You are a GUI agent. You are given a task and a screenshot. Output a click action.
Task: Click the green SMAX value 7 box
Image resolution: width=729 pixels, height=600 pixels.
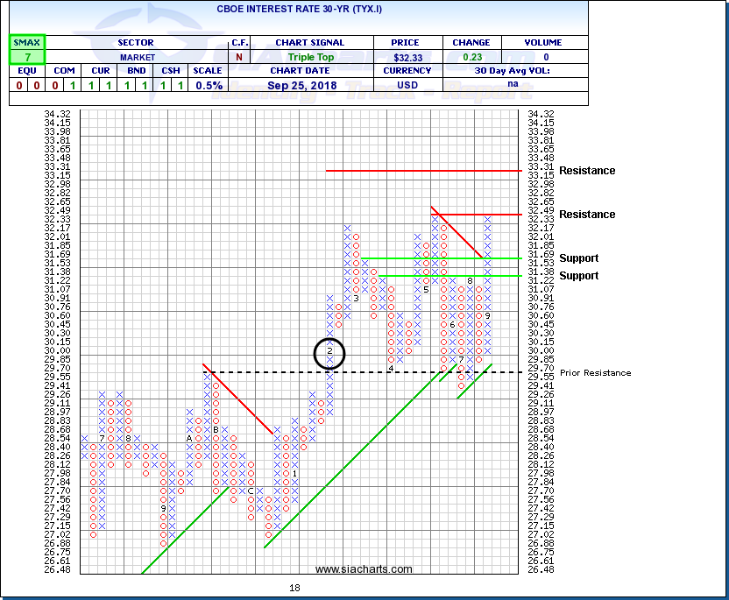[26, 56]
